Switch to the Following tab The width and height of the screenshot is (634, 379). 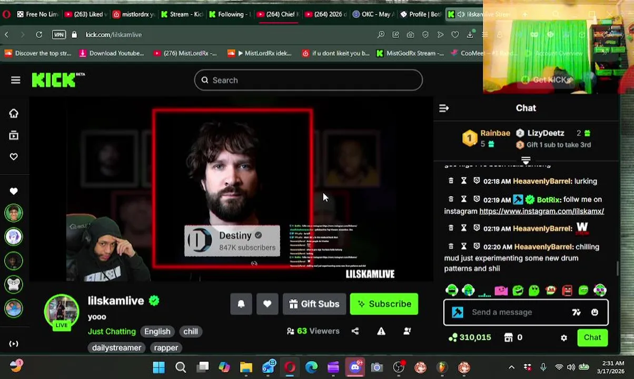click(x=230, y=14)
